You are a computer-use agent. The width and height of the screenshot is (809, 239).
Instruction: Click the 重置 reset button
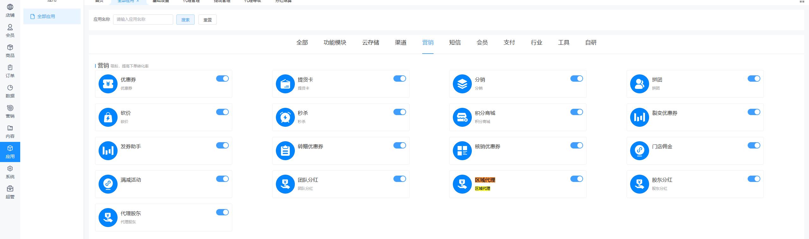coord(208,20)
